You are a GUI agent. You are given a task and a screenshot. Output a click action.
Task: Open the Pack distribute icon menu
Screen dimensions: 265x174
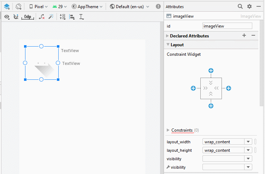tap(63, 17)
